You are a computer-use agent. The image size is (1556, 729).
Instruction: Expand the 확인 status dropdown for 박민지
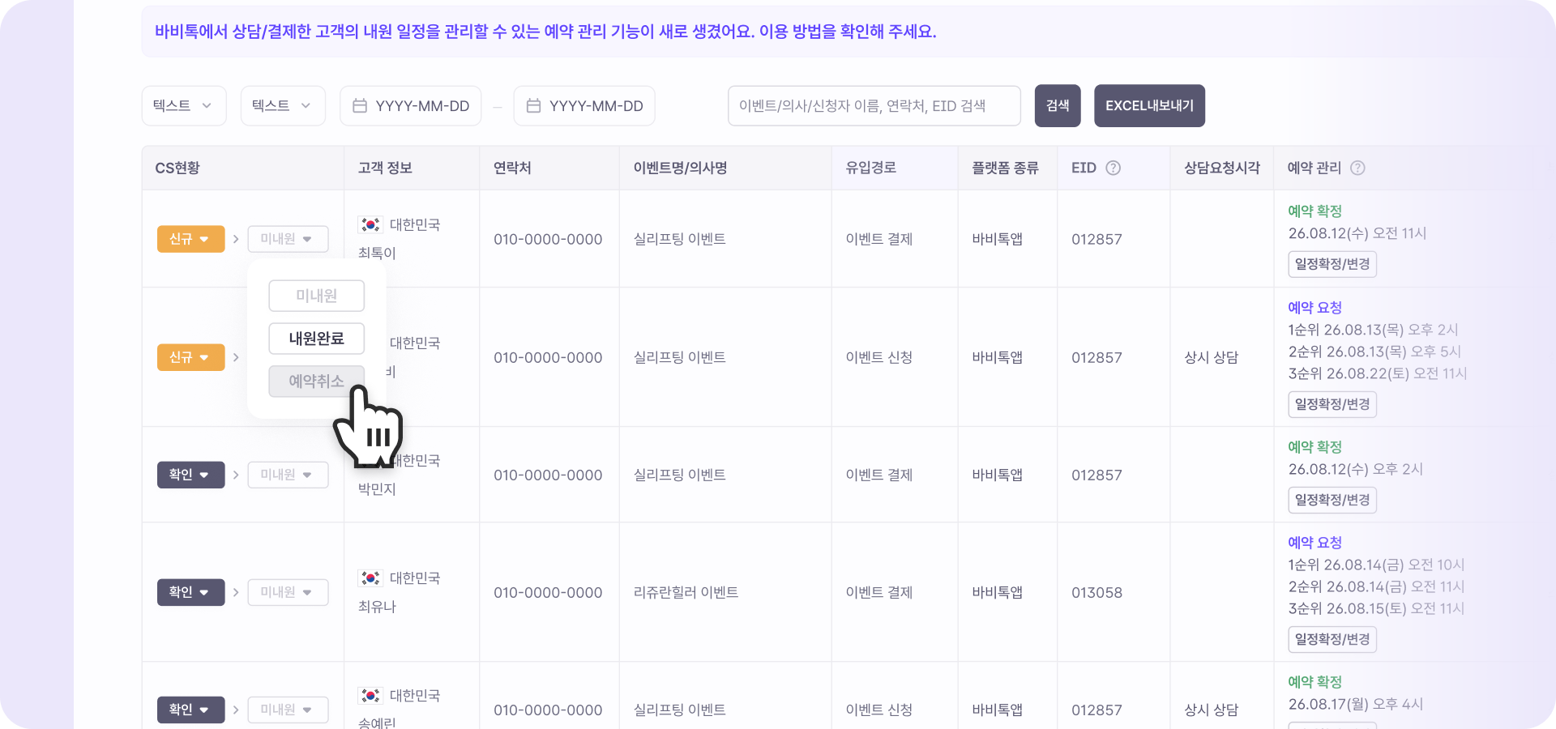click(190, 475)
